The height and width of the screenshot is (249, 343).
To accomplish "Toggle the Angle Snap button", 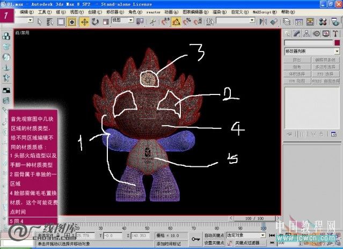I will [x=176, y=21].
